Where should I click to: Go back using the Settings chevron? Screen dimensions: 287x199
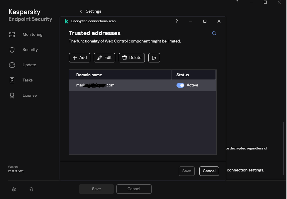[81, 11]
